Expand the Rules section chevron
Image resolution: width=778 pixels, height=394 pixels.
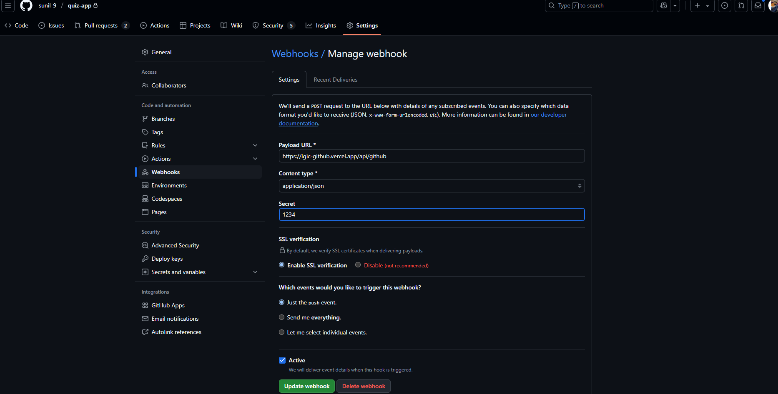point(255,145)
